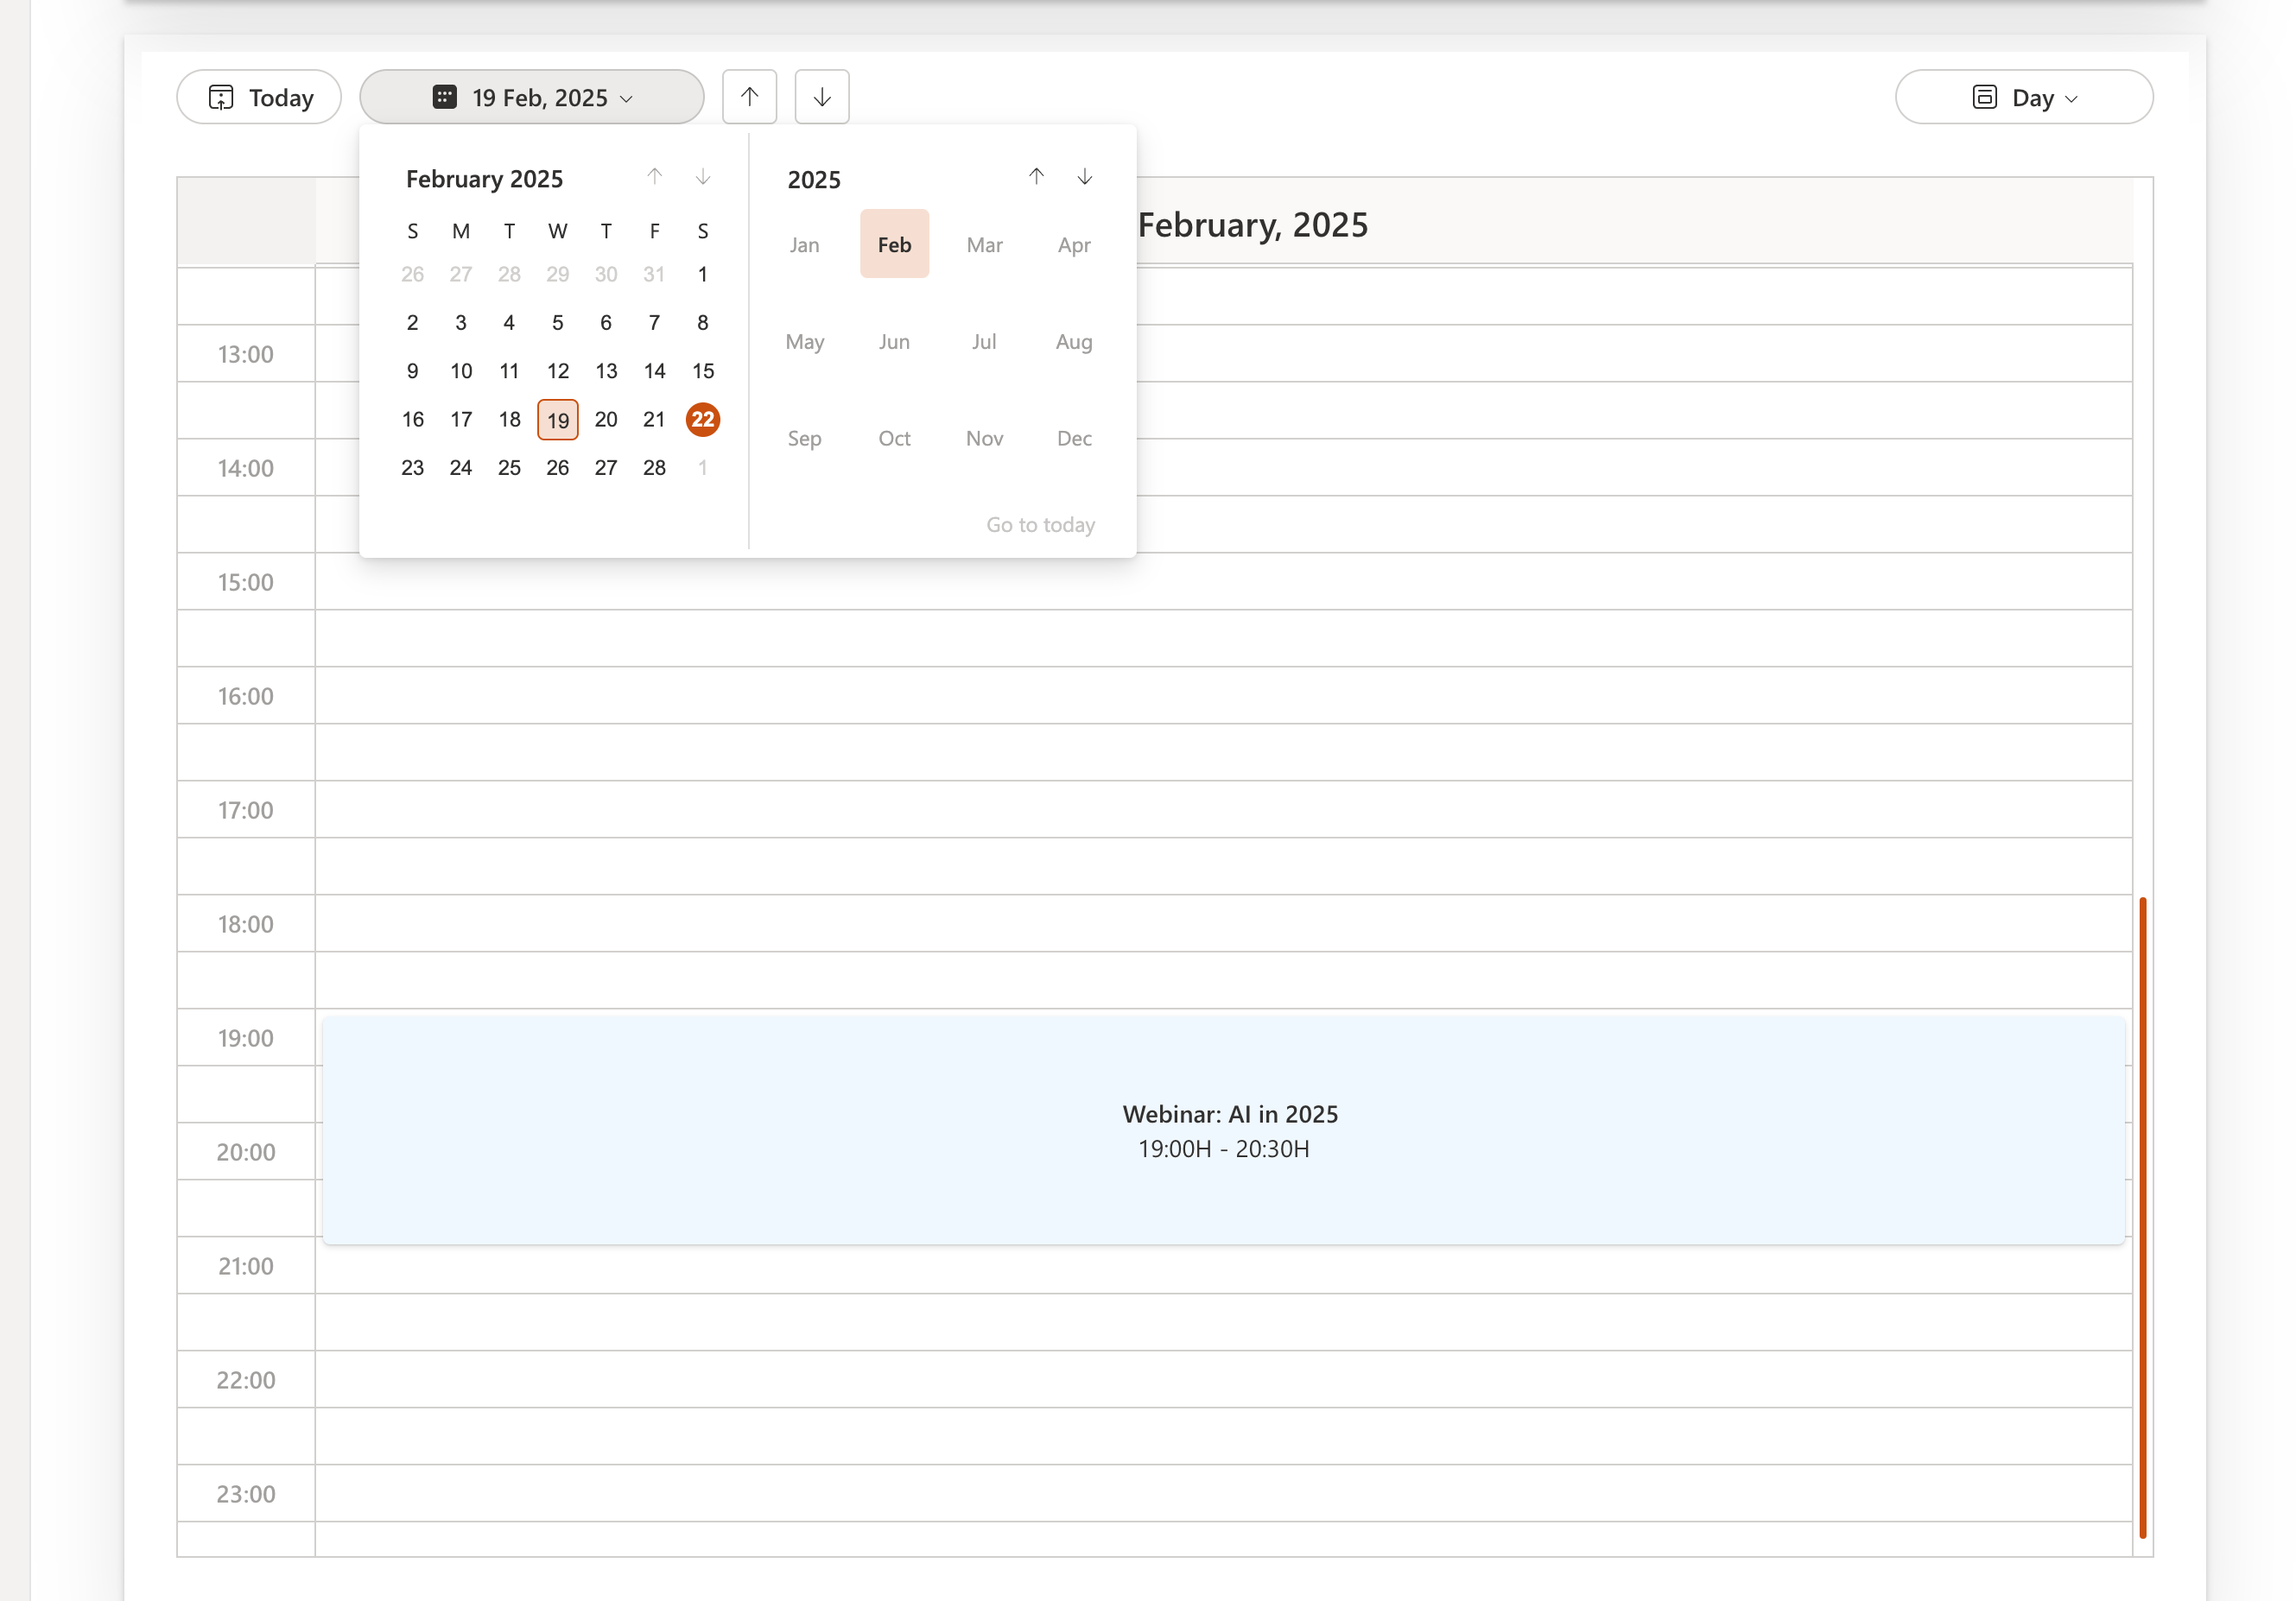Go to previous day with up arrow
This screenshot has width=2296, height=1601.
click(749, 97)
